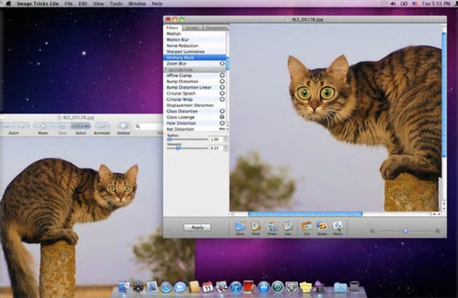Select the Bump Distortion Linear filter

(194, 87)
